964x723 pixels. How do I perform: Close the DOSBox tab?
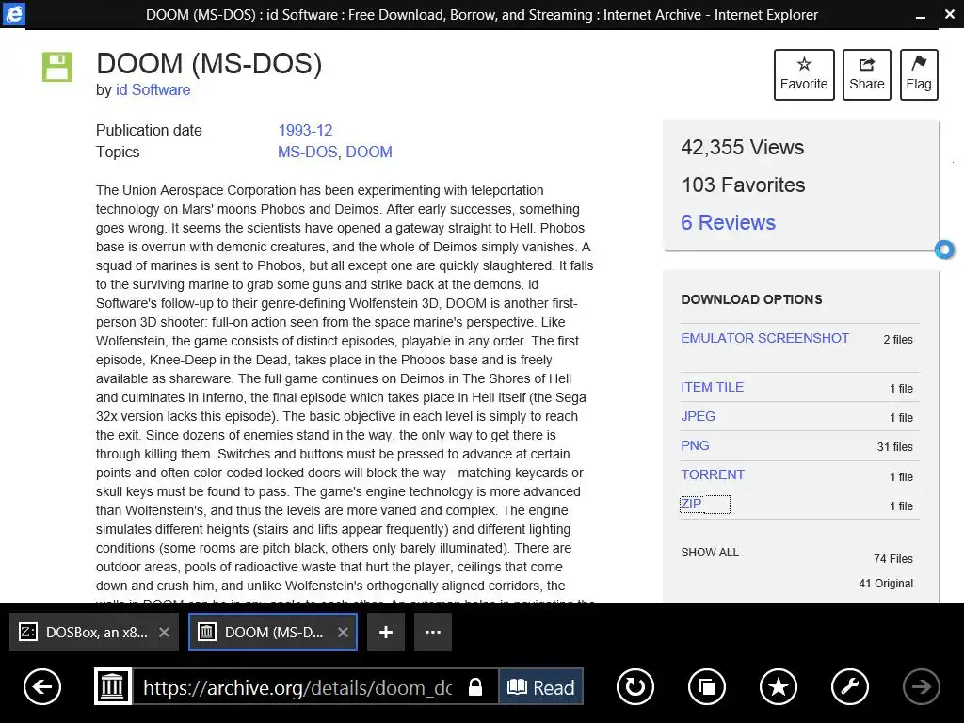point(164,632)
